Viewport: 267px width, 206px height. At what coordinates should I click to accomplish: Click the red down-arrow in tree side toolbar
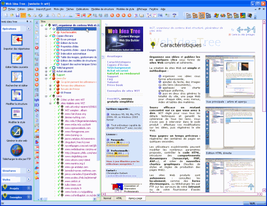[37, 74]
